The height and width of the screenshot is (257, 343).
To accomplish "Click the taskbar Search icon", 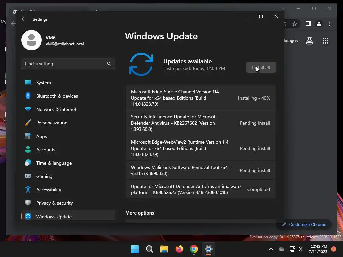I will (150, 249).
